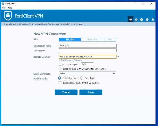Open the Help menu
Image resolution: width=158 pixels, height=126 pixels.
tap(10, 8)
